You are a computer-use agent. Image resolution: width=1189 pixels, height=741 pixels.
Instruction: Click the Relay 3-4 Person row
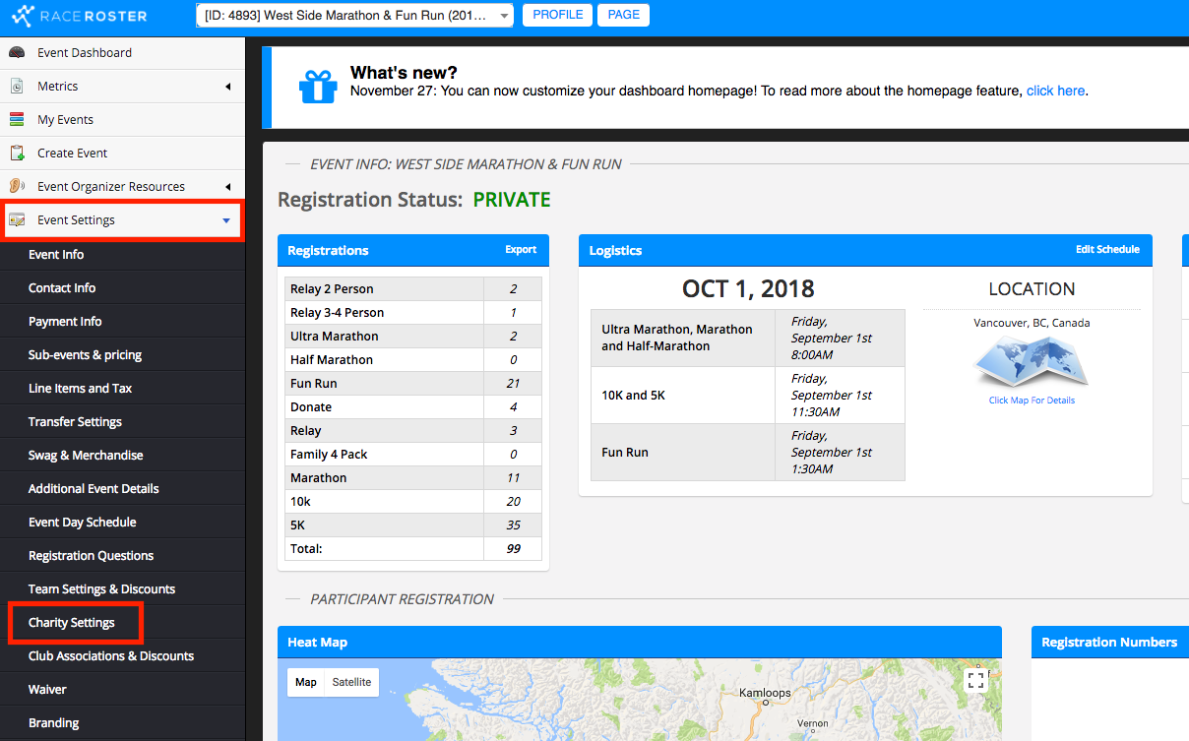413,313
